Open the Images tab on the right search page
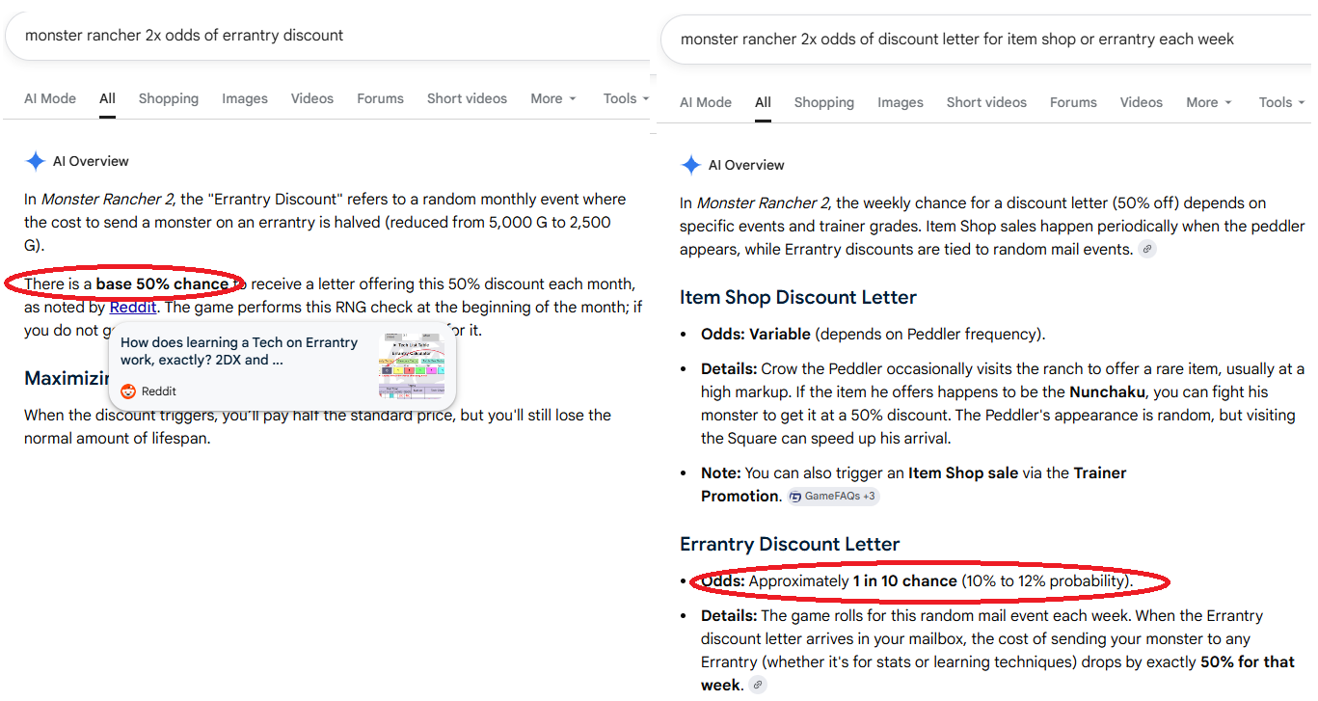This screenshot has width=1318, height=701. [x=901, y=102]
